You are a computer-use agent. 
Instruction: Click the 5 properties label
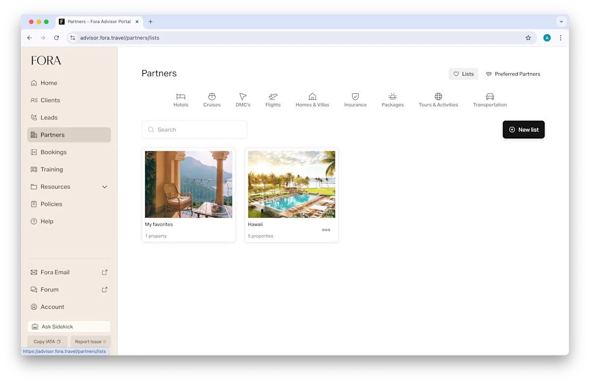point(261,236)
